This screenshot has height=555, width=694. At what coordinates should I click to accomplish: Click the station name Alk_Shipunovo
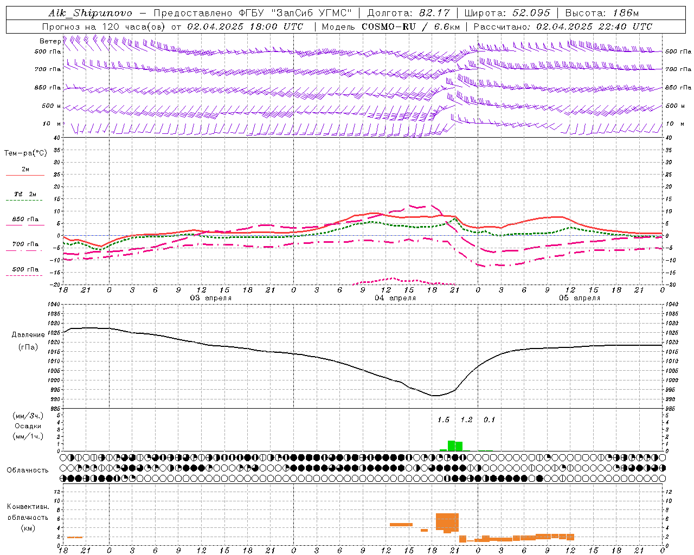click(90, 13)
